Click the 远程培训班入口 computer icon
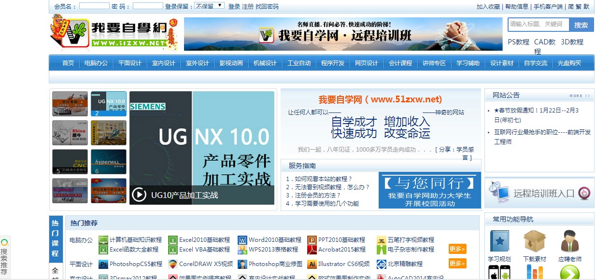Image resolution: width=596 pixels, height=280 pixels. (499, 193)
